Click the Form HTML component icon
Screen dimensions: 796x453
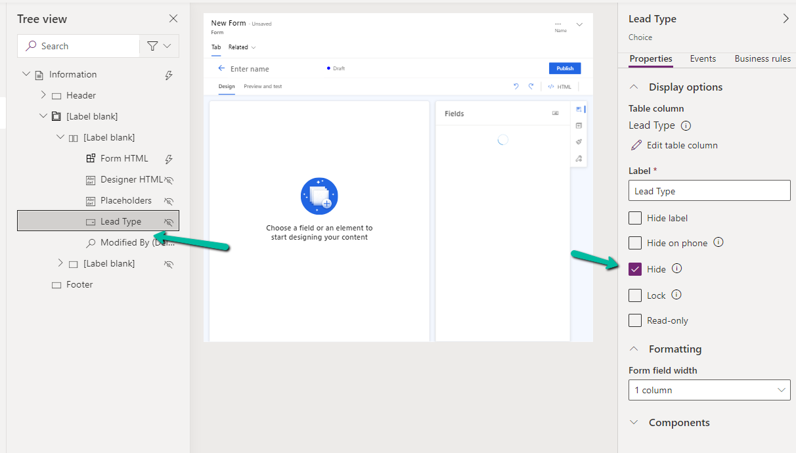tap(91, 158)
